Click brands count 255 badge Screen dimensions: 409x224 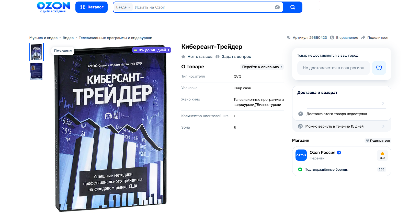[x=381, y=169]
